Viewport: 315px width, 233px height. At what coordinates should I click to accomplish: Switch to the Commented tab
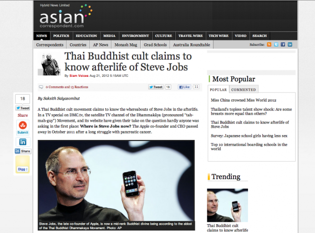tap(244, 90)
